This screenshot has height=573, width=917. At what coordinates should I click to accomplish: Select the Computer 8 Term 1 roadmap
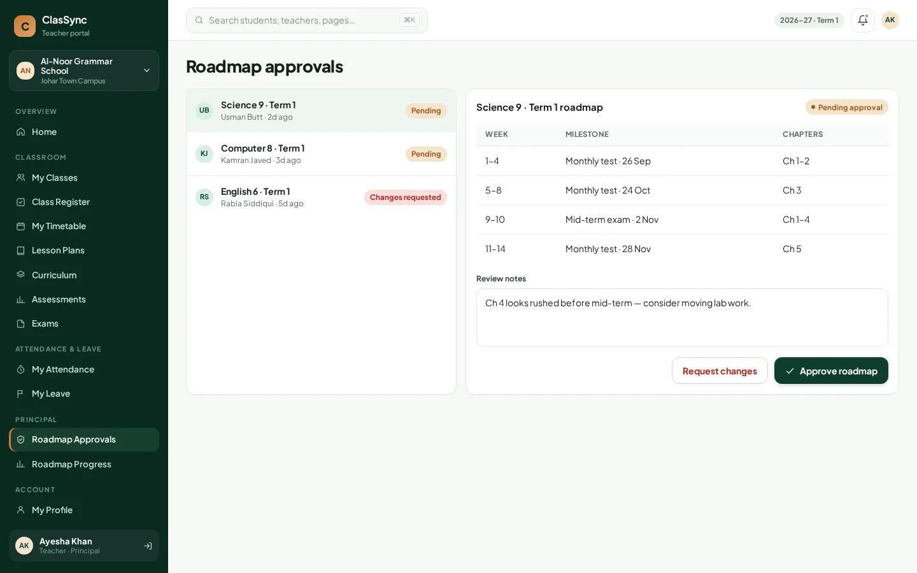tap(321, 154)
